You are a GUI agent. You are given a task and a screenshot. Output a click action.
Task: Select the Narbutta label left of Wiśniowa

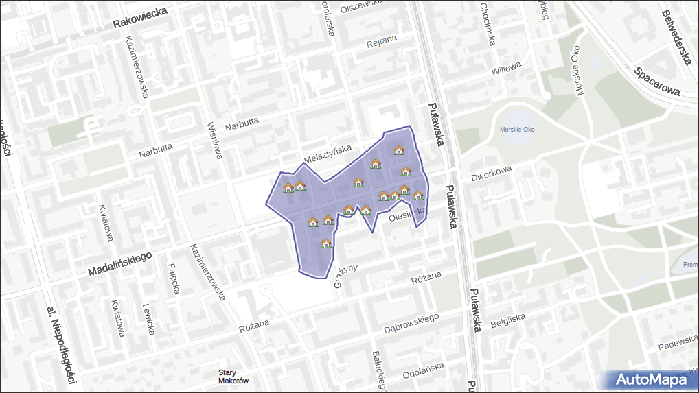pos(156,151)
